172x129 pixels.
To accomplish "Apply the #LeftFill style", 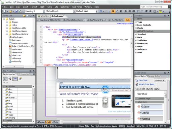I will click(150, 113).
